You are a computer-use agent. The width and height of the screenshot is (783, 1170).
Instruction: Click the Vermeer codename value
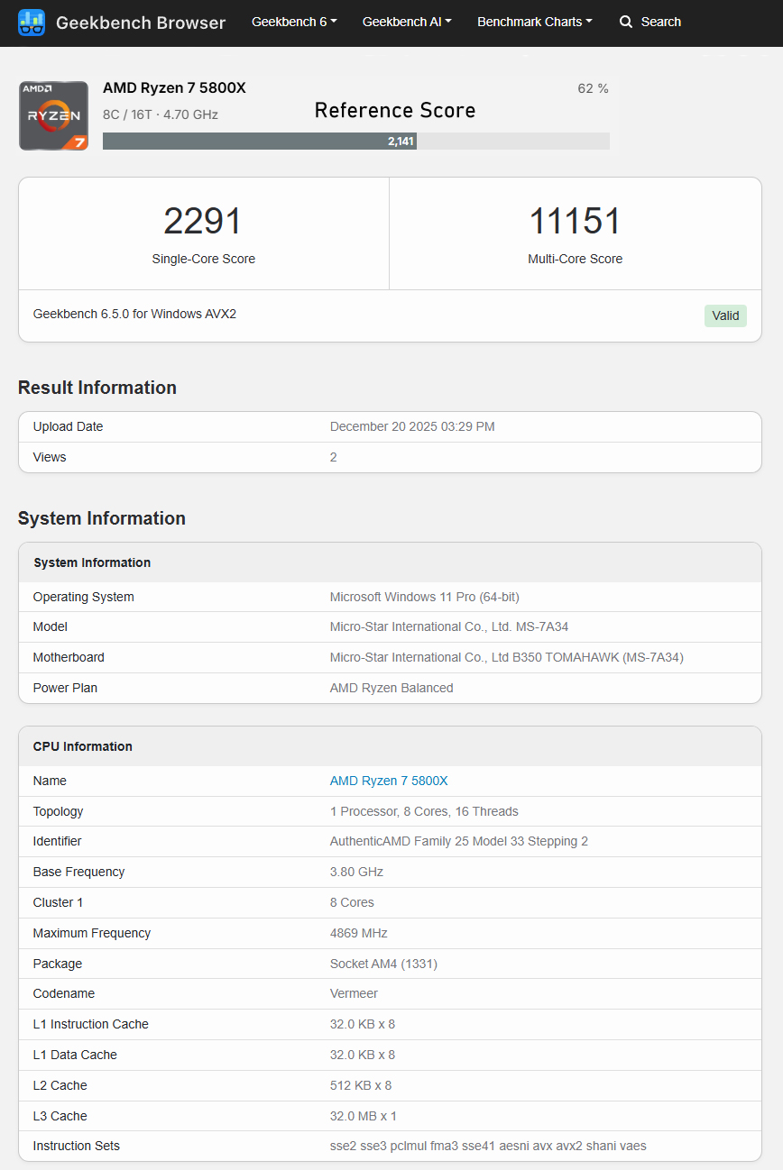pyautogui.click(x=354, y=993)
